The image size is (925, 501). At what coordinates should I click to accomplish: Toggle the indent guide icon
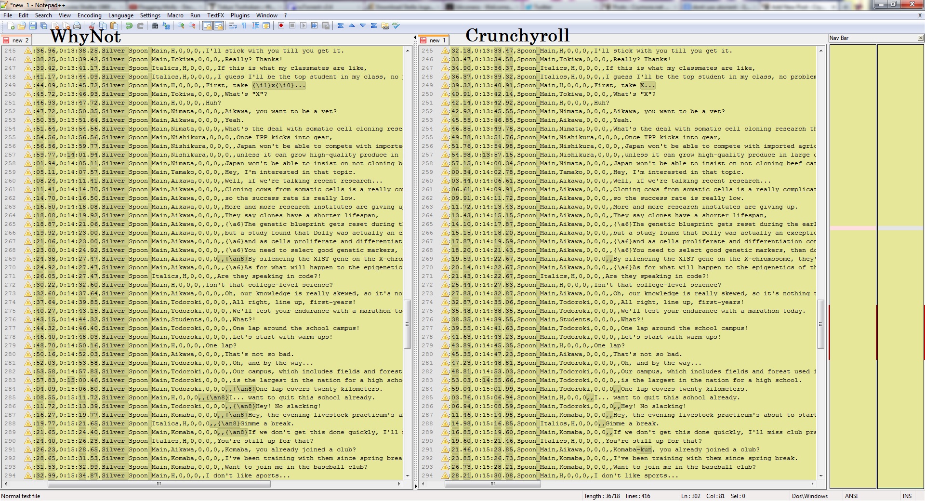pyautogui.click(x=255, y=26)
